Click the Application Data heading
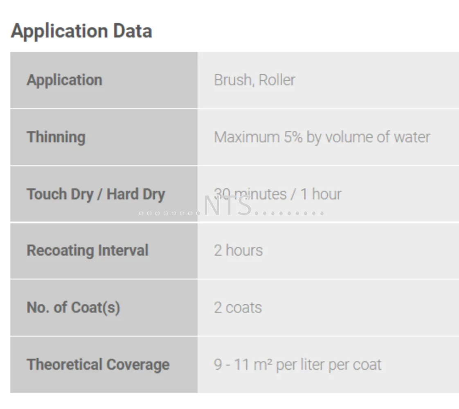Screen dimensions: 459x409 coord(81,31)
